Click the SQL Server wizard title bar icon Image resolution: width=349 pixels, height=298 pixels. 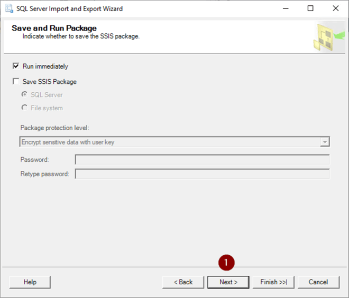point(10,8)
